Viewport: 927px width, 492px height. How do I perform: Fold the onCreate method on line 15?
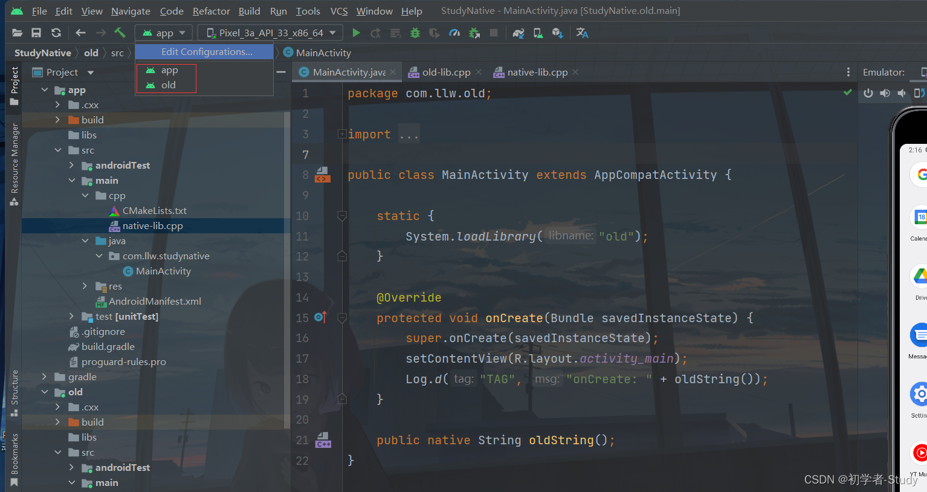tap(342, 317)
